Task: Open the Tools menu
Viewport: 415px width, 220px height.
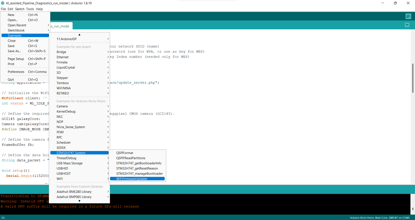Action: point(30,9)
